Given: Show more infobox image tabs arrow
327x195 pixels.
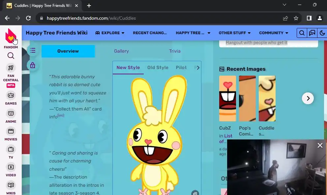Looking at the screenshot, I should pos(198,68).
